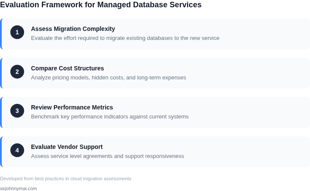Click the 'Benchmark key performance indicators' description

(110, 116)
